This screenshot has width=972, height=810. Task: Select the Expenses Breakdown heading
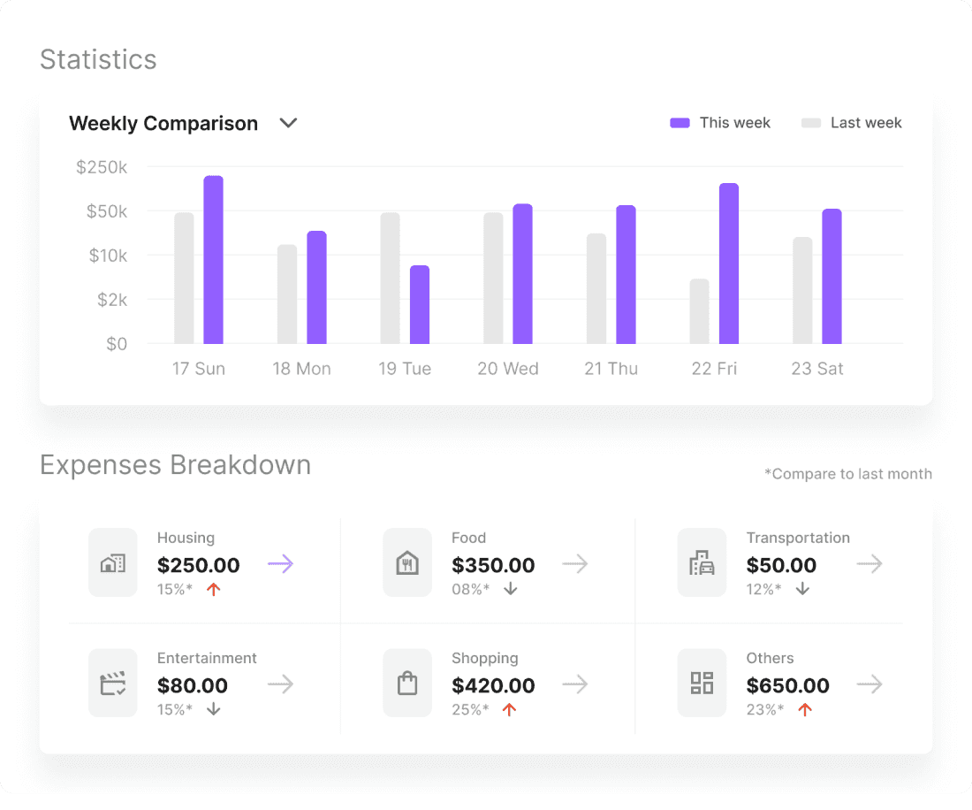point(175,464)
